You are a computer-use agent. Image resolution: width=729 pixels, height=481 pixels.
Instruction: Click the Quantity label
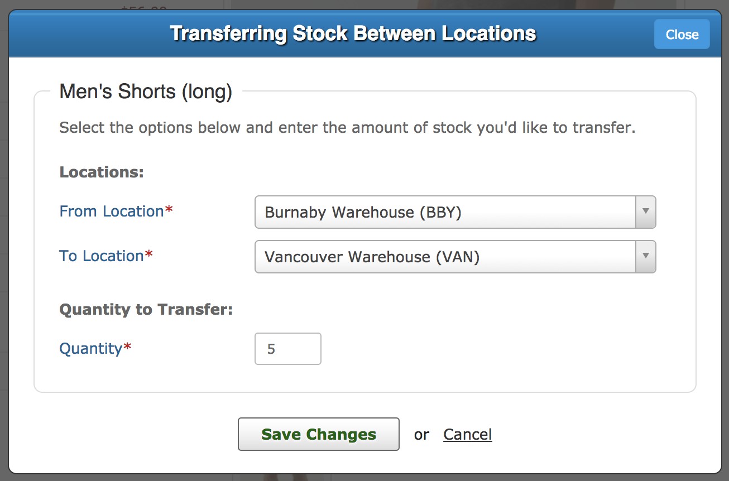coord(90,348)
